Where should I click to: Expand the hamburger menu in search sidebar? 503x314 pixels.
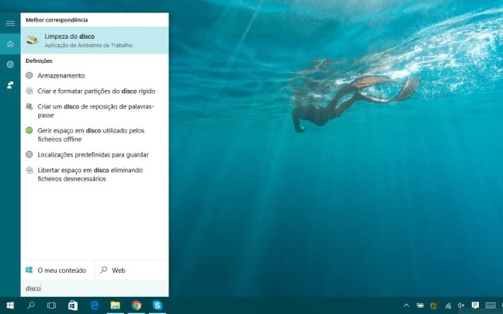click(10, 24)
